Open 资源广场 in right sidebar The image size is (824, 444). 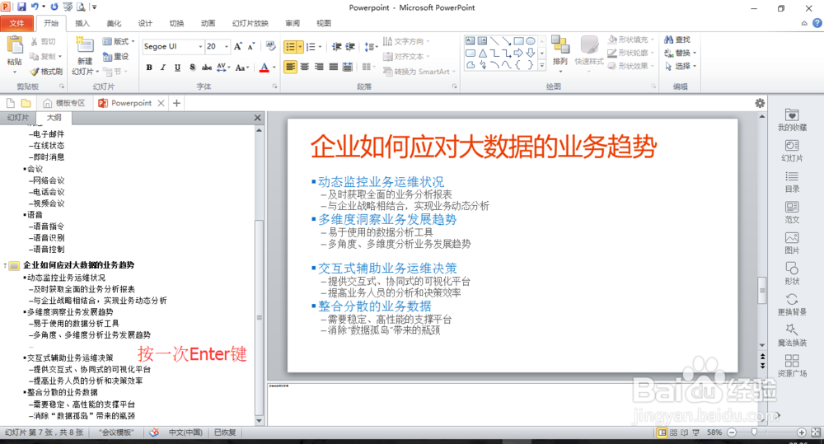[x=792, y=366]
